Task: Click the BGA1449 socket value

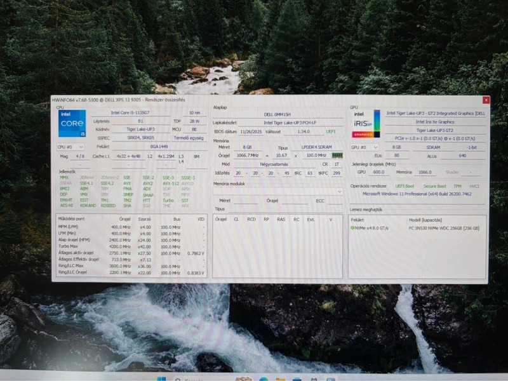Action: click(159, 147)
